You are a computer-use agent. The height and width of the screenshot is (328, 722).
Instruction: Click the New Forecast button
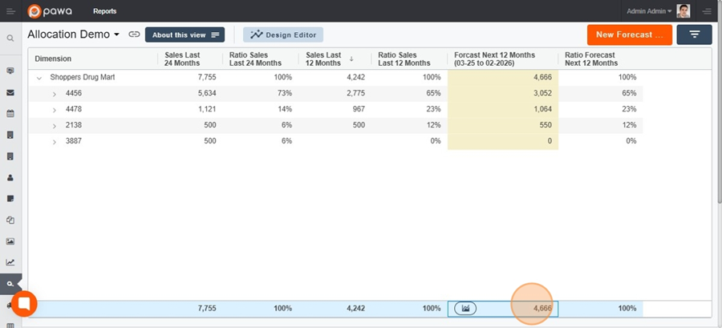(630, 34)
